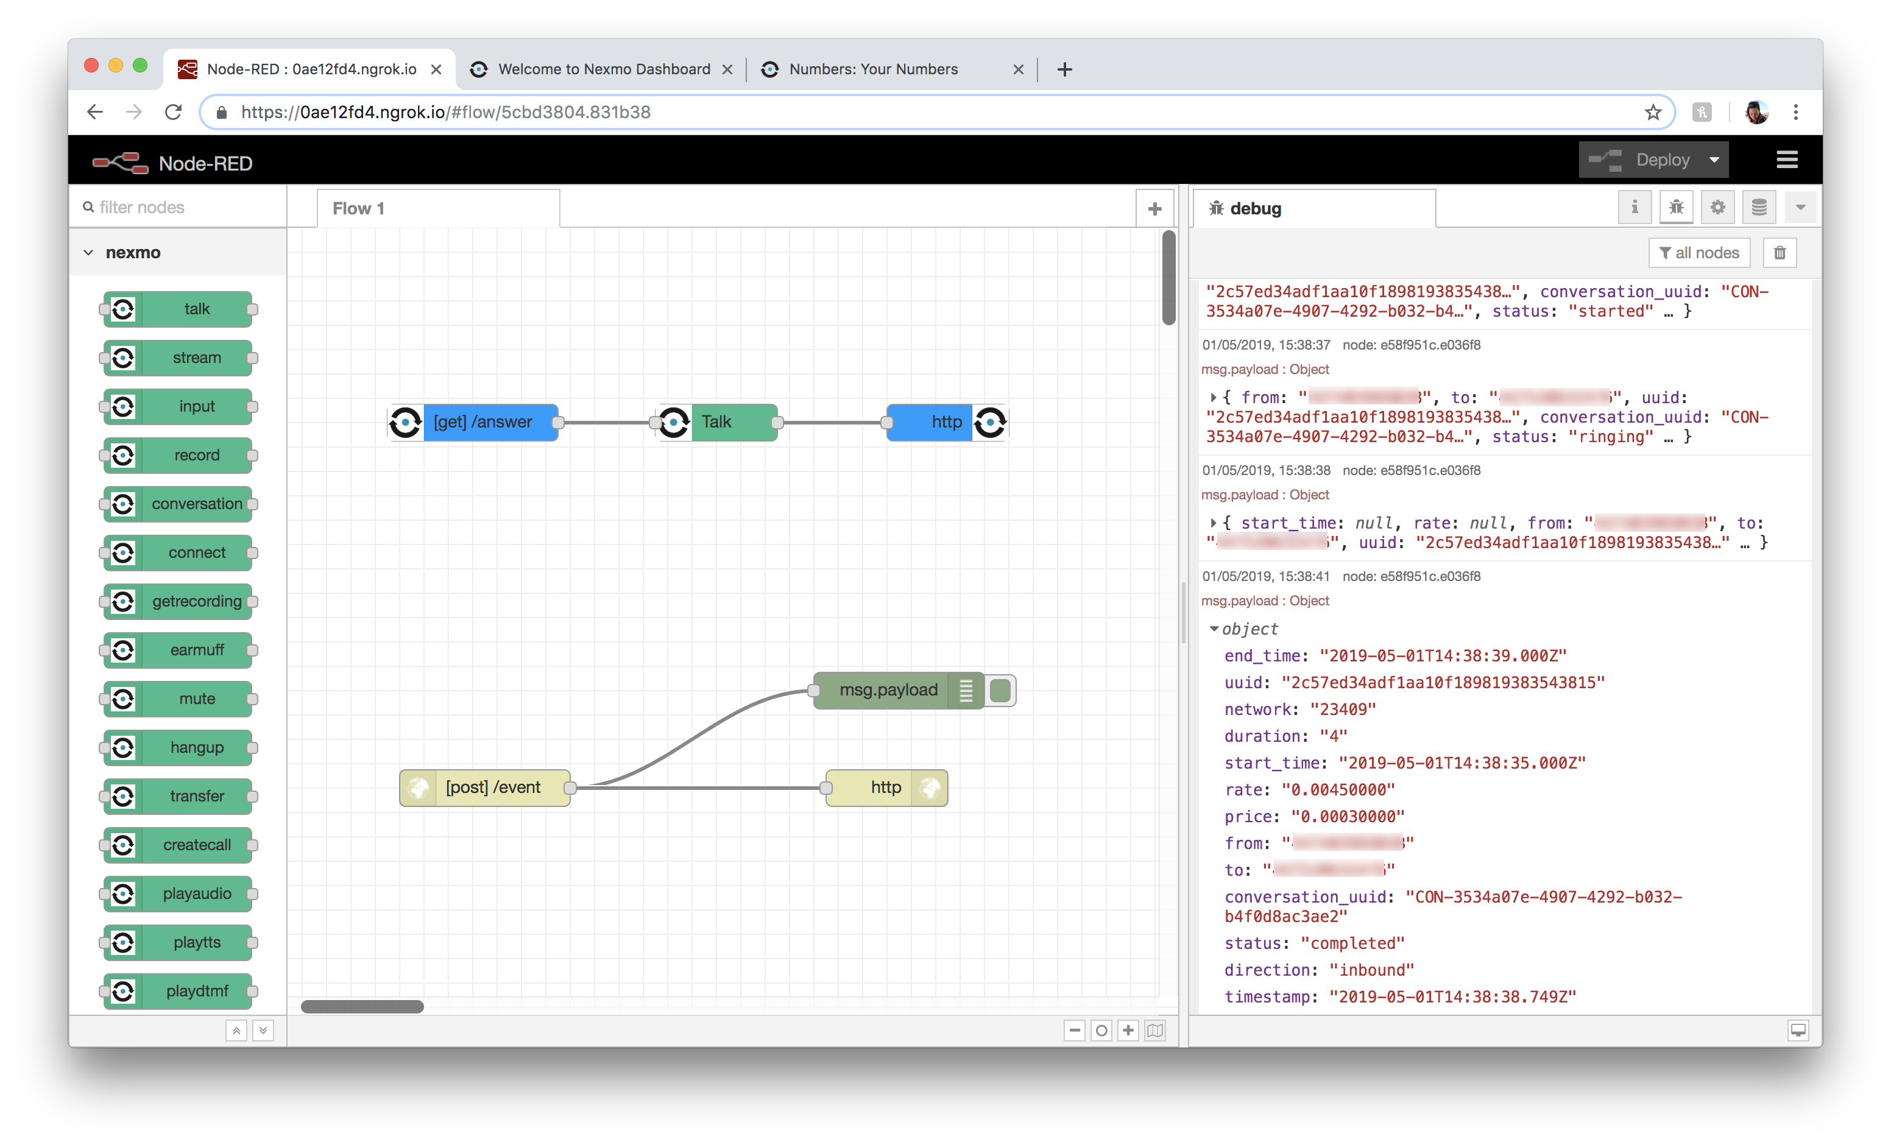Open the configuration nodes gear icon
Image resolution: width=1891 pixels, height=1145 pixels.
1717,207
